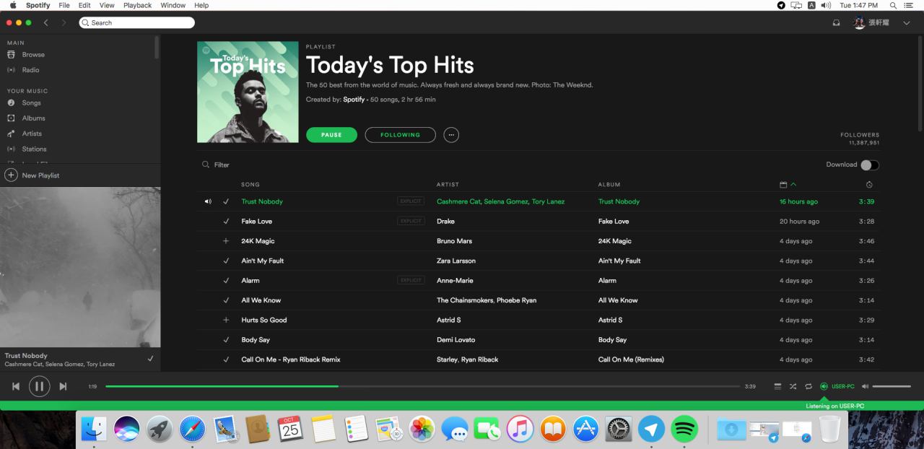The width and height of the screenshot is (924, 449).
Task: Toggle saved checkmark in now playing panel
Action: click(x=150, y=359)
